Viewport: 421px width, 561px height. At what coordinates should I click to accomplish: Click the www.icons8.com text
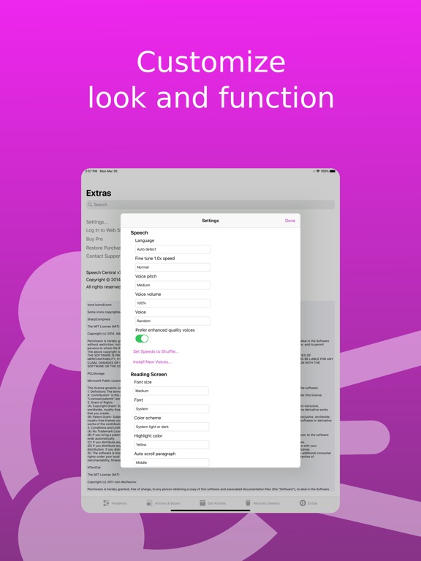[x=99, y=305]
